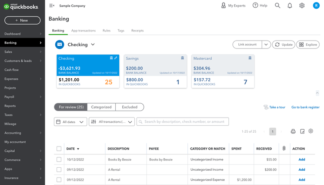Open the Help menu
Screen dimensions: 324x185
(260, 6)
